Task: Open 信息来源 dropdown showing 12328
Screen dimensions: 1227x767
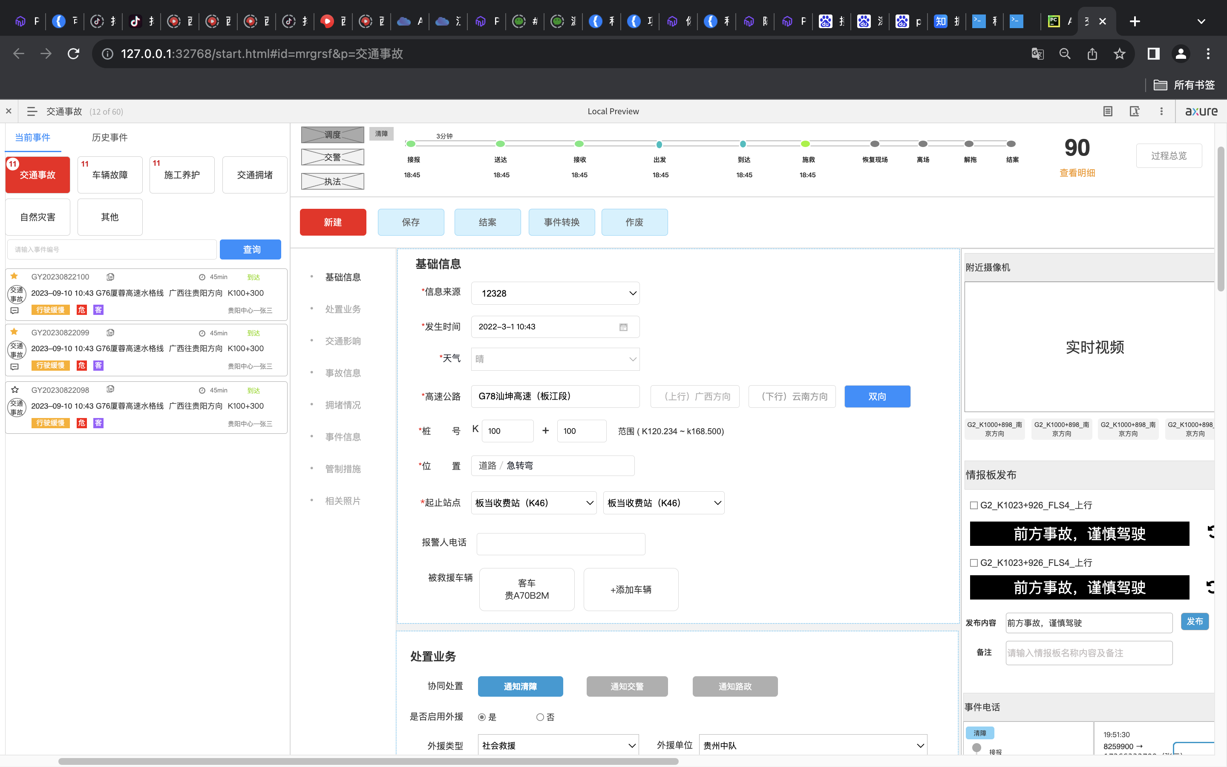Action: (555, 294)
